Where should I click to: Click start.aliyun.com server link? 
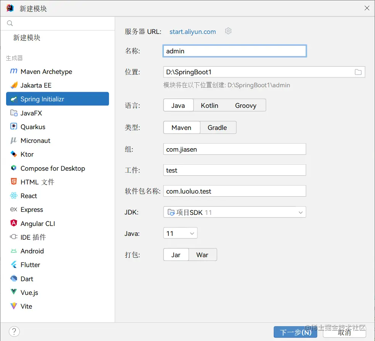coord(192,32)
